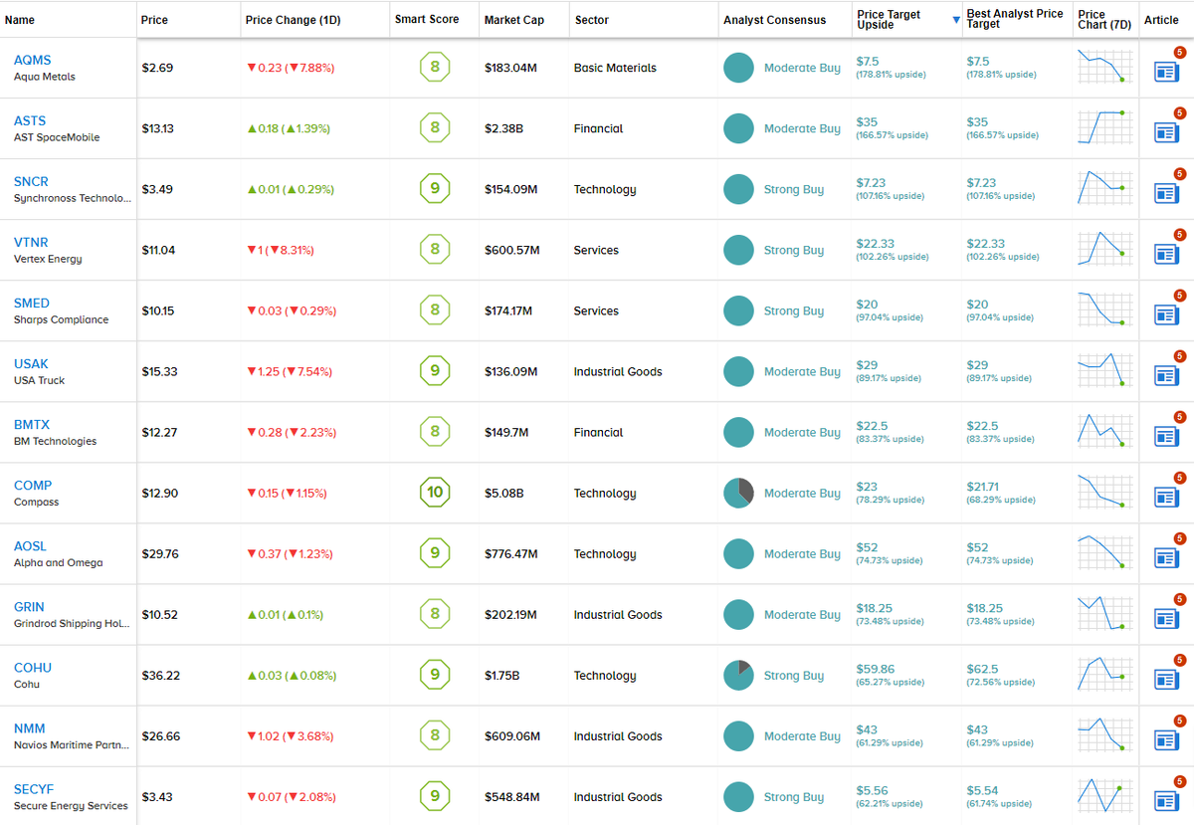Sort by the Sector column header

pos(592,20)
